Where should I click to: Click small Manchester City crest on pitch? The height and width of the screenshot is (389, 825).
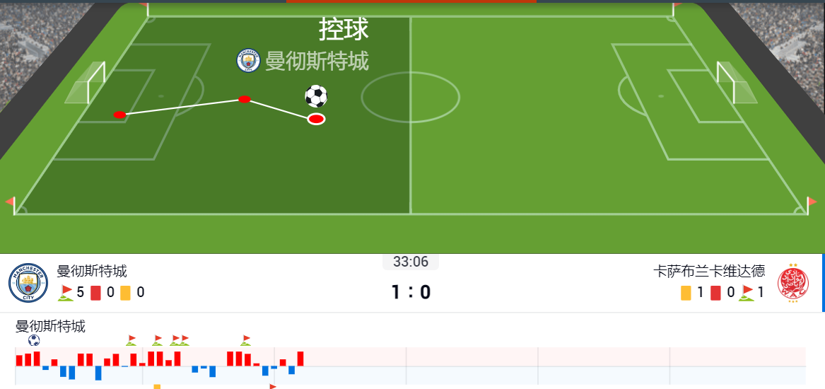[x=248, y=61]
